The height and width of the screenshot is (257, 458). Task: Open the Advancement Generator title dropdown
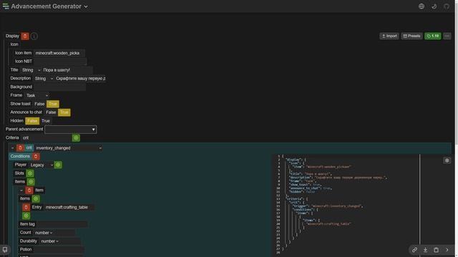point(49,6)
